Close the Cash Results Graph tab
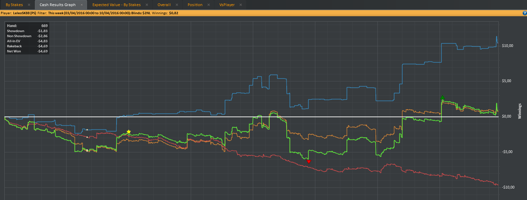Viewport: 527px width, 200px height. tap(82, 5)
